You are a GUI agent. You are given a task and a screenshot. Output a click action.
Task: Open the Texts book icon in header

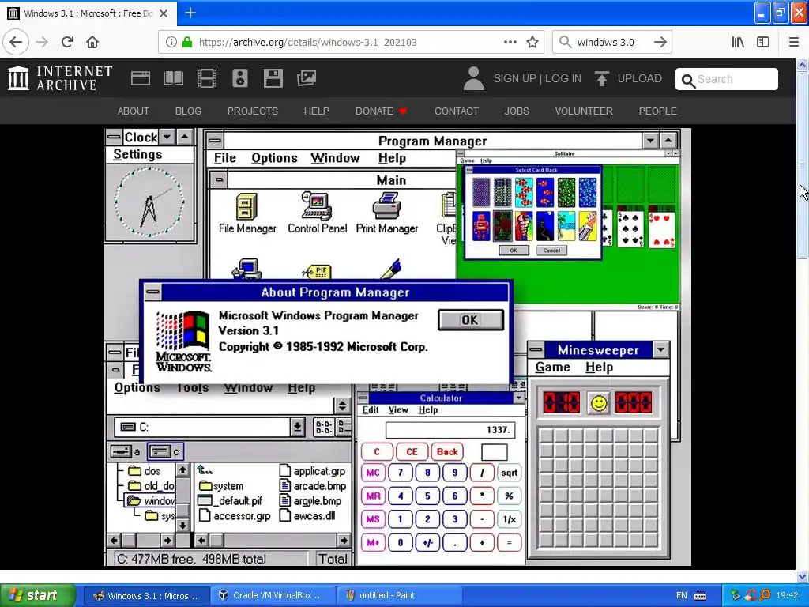coord(173,78)
